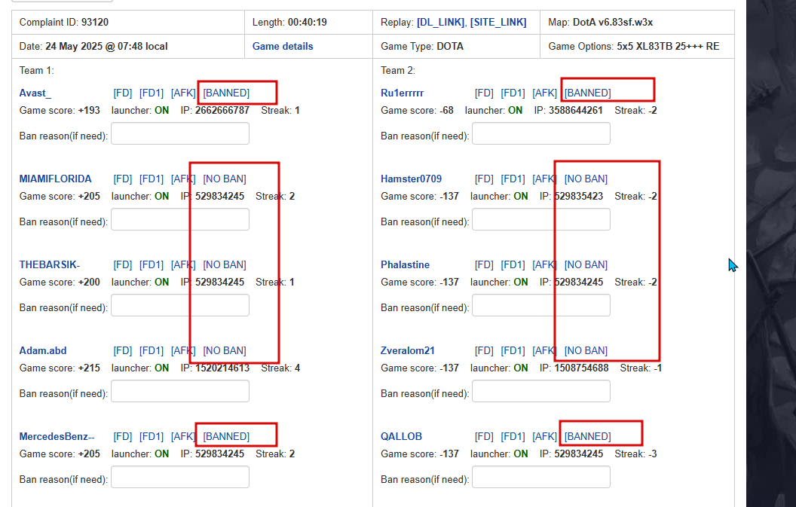This screenshot has height=507, width=796.
Task: Click [AFK] next to Adam.abd
Action: tap(183, 350)
